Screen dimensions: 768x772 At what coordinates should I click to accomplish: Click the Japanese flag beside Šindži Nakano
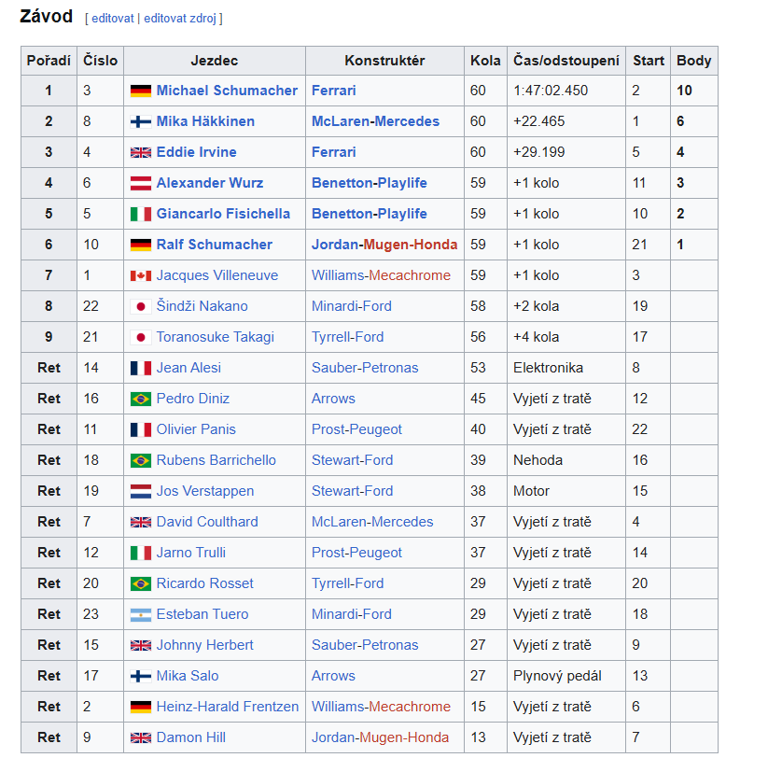(140, 307)
